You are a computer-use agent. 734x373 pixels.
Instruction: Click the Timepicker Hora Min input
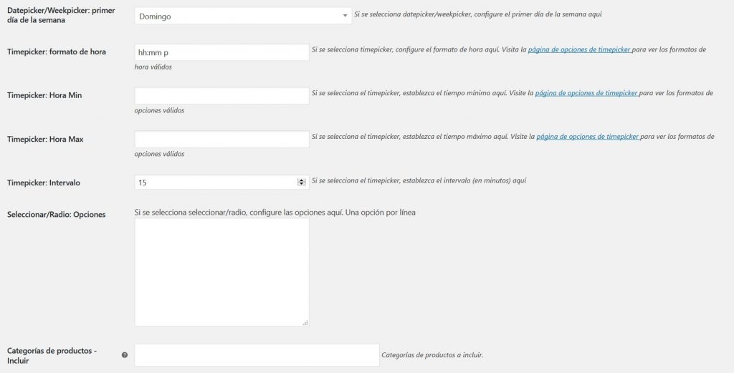pos(221,96)
